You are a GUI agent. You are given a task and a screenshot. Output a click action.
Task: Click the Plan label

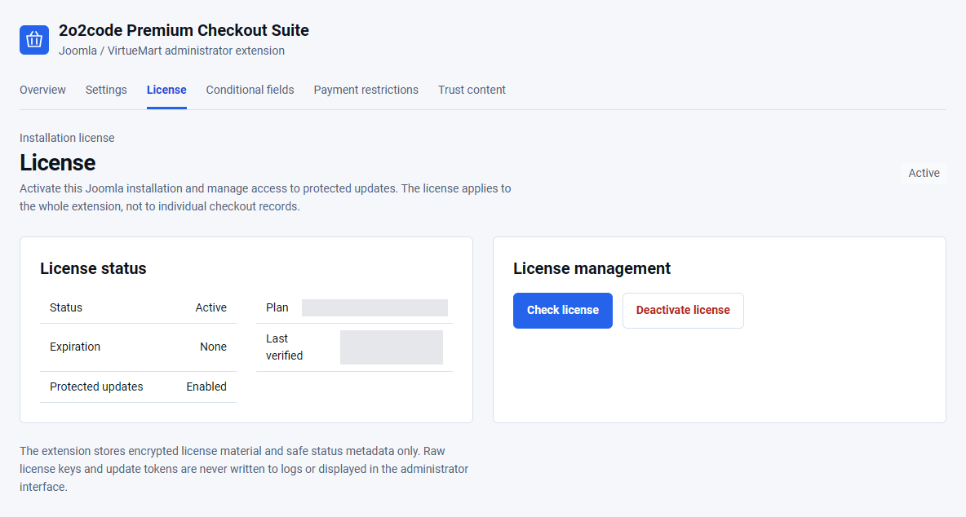pyautogui.click(x=277, y=307)
